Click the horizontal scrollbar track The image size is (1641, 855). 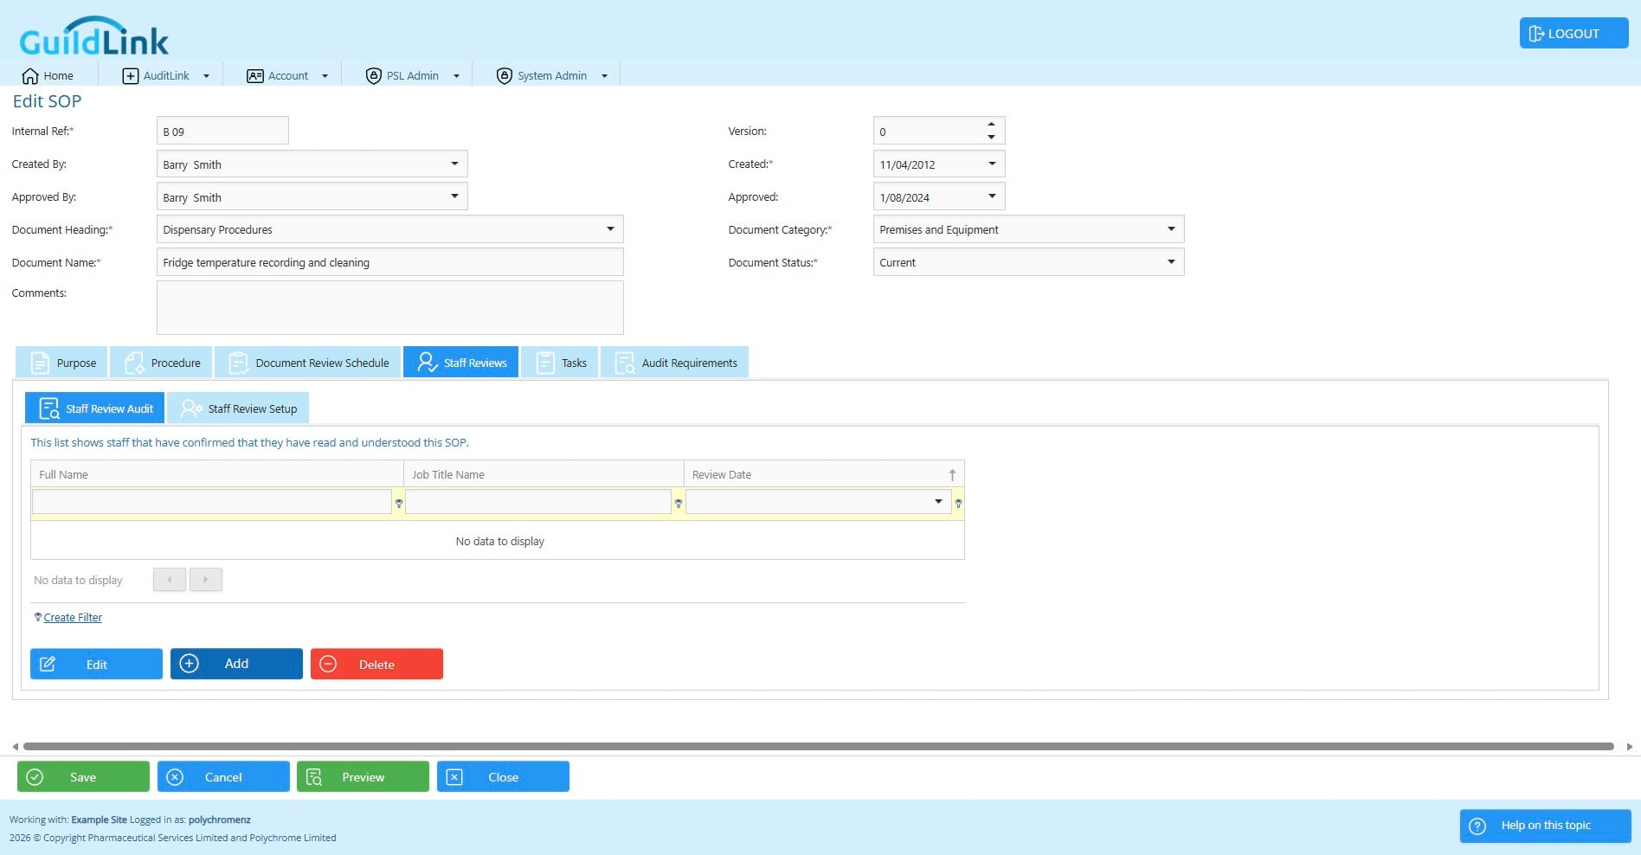819,746
